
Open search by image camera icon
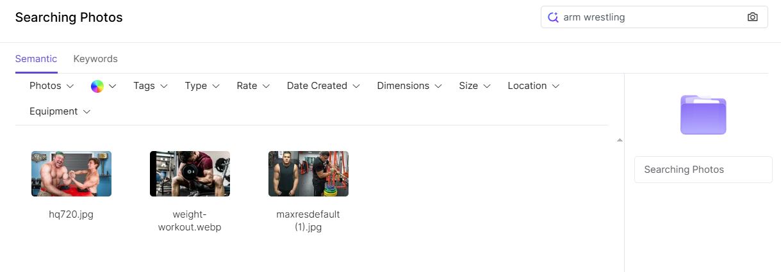(x=752, y=17)
